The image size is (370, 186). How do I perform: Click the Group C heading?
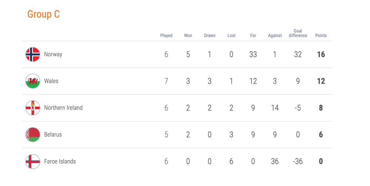click(43, 14)
